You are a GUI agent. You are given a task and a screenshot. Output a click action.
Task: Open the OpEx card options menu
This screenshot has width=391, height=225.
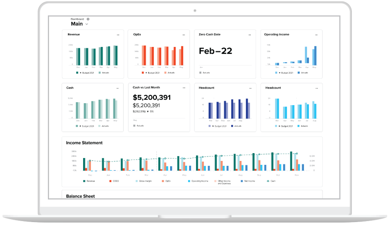[184, 35]
